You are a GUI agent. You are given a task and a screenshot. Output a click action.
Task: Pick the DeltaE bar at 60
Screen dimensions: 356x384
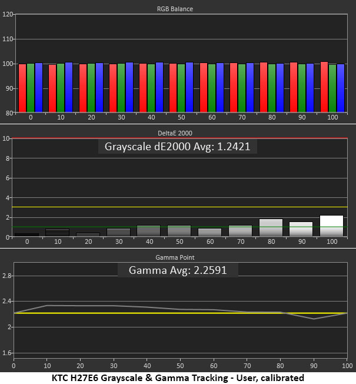click(209, 233)
